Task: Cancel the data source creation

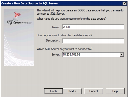Action: pos(94,91)
